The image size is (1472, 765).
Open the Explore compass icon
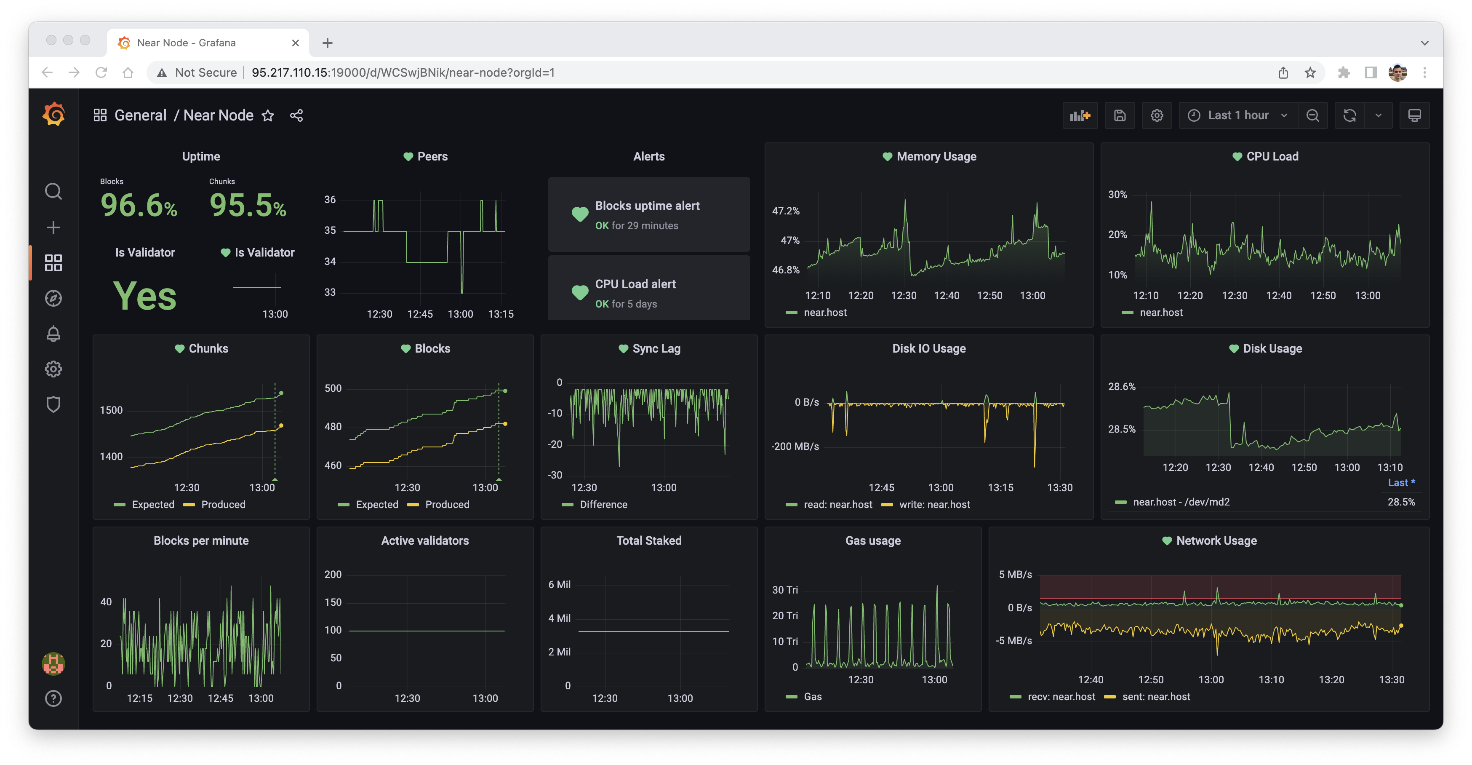point(53,298)
